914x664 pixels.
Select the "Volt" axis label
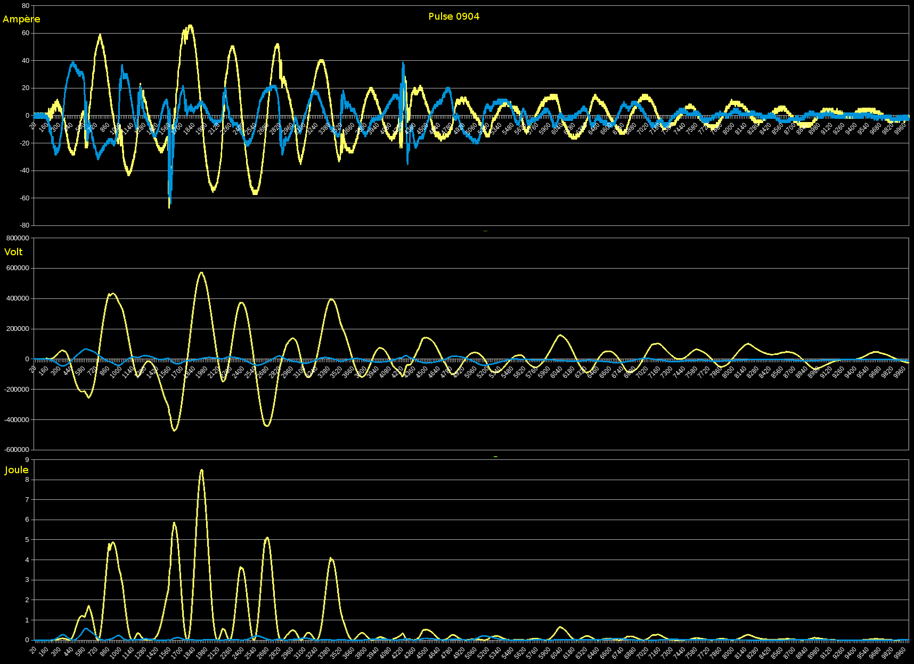(x=13, y=252)
